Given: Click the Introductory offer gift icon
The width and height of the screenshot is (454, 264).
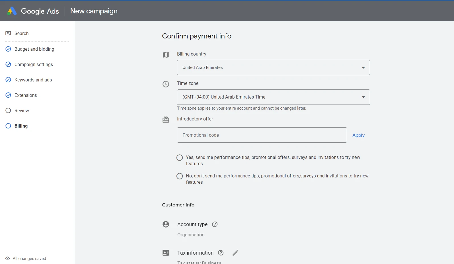Looking at the screenshot, I should 166,120.
